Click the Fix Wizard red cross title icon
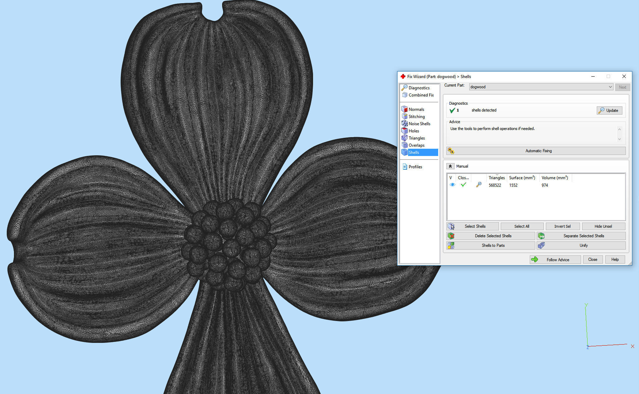 tap(403, 76)
